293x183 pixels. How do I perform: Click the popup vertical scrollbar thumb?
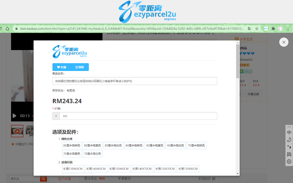point(238,61)
